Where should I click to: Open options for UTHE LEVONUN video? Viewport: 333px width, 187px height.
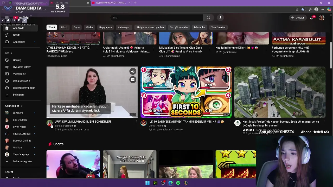[97, 49]
